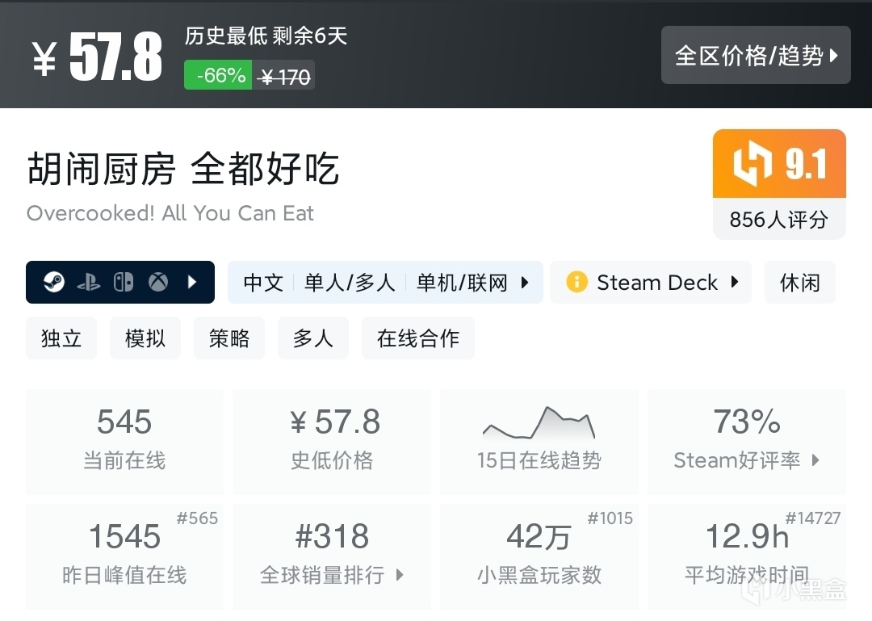
Task: Click the Steam platform icon
Action: (x=55, y=283)
